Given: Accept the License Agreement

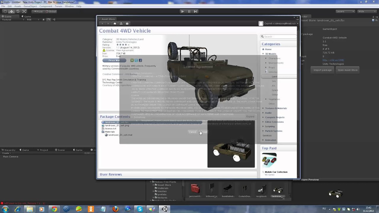Looking at the screenshot, I should (203, 132).
